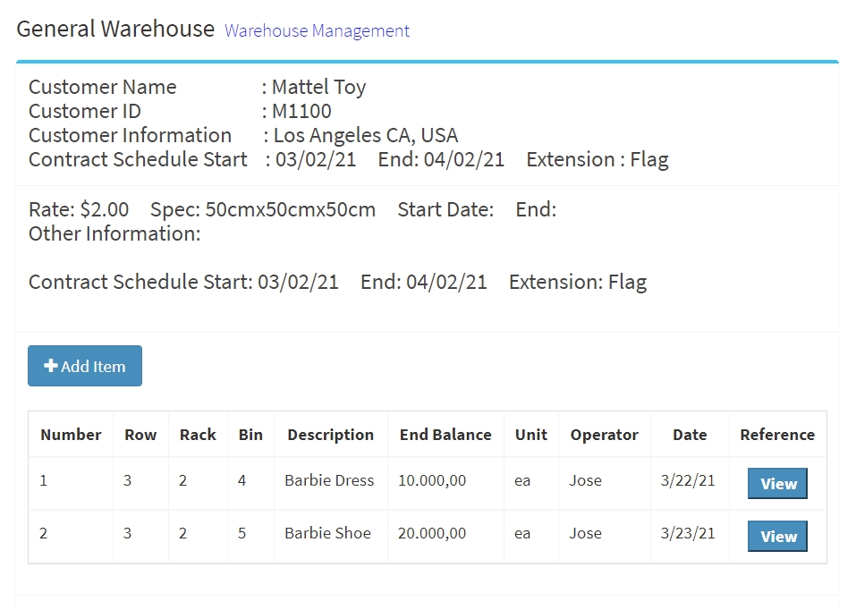Click the Barbie Shoe description cell
The height and width of the screenshot is (610, 856).
click(331, 536)
